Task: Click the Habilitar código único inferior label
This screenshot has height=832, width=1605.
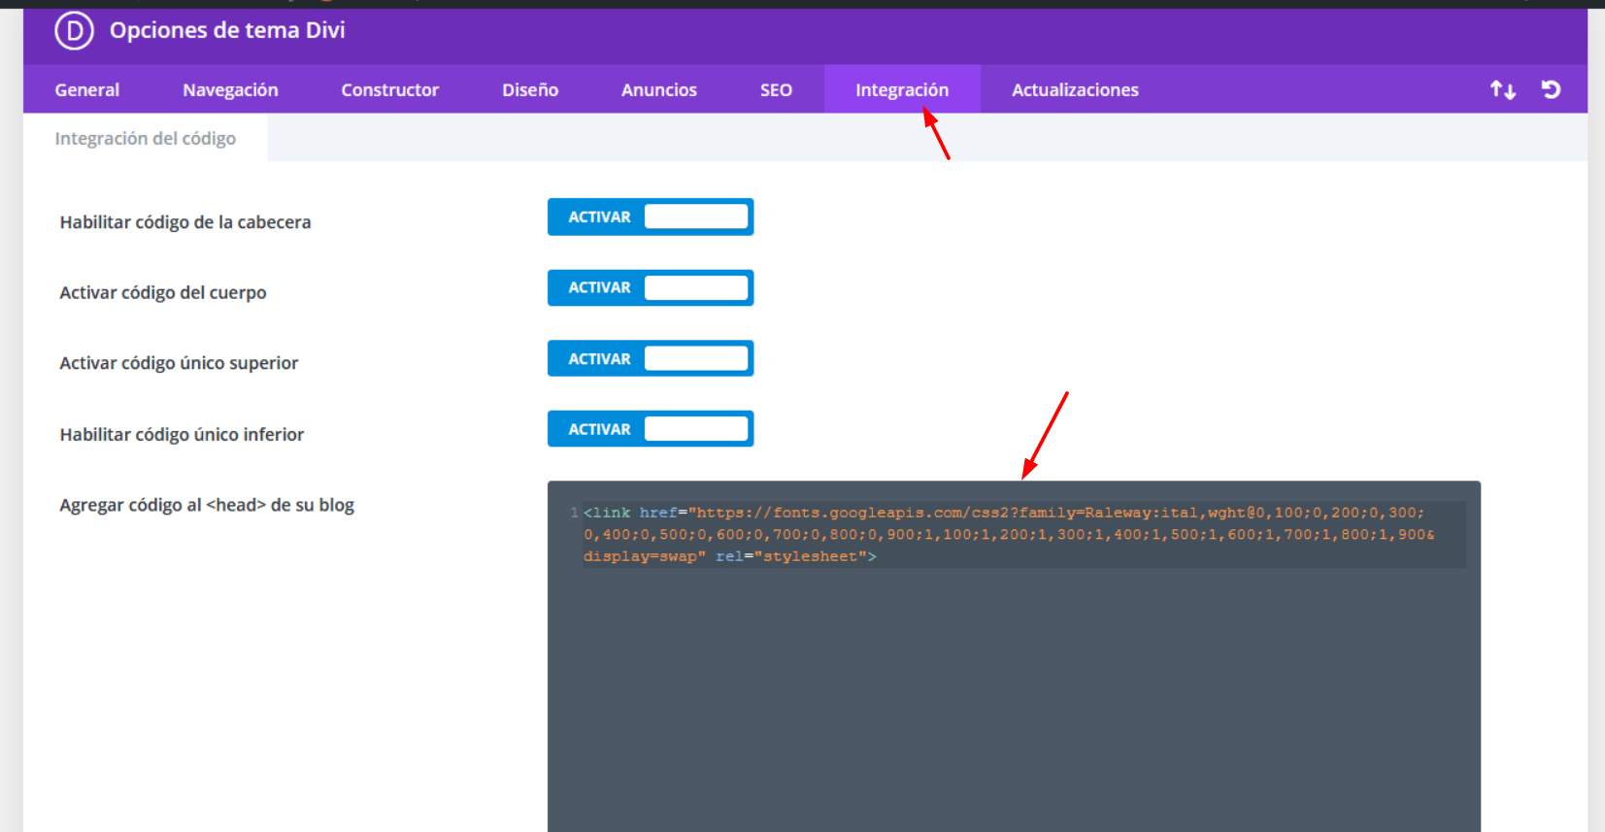Action: coord(182,434)
